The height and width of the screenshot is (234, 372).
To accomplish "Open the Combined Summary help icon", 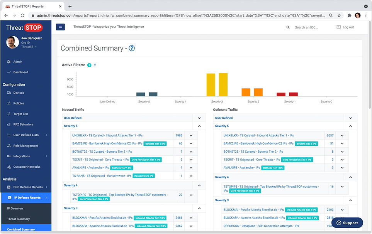I will pos(132,48).
